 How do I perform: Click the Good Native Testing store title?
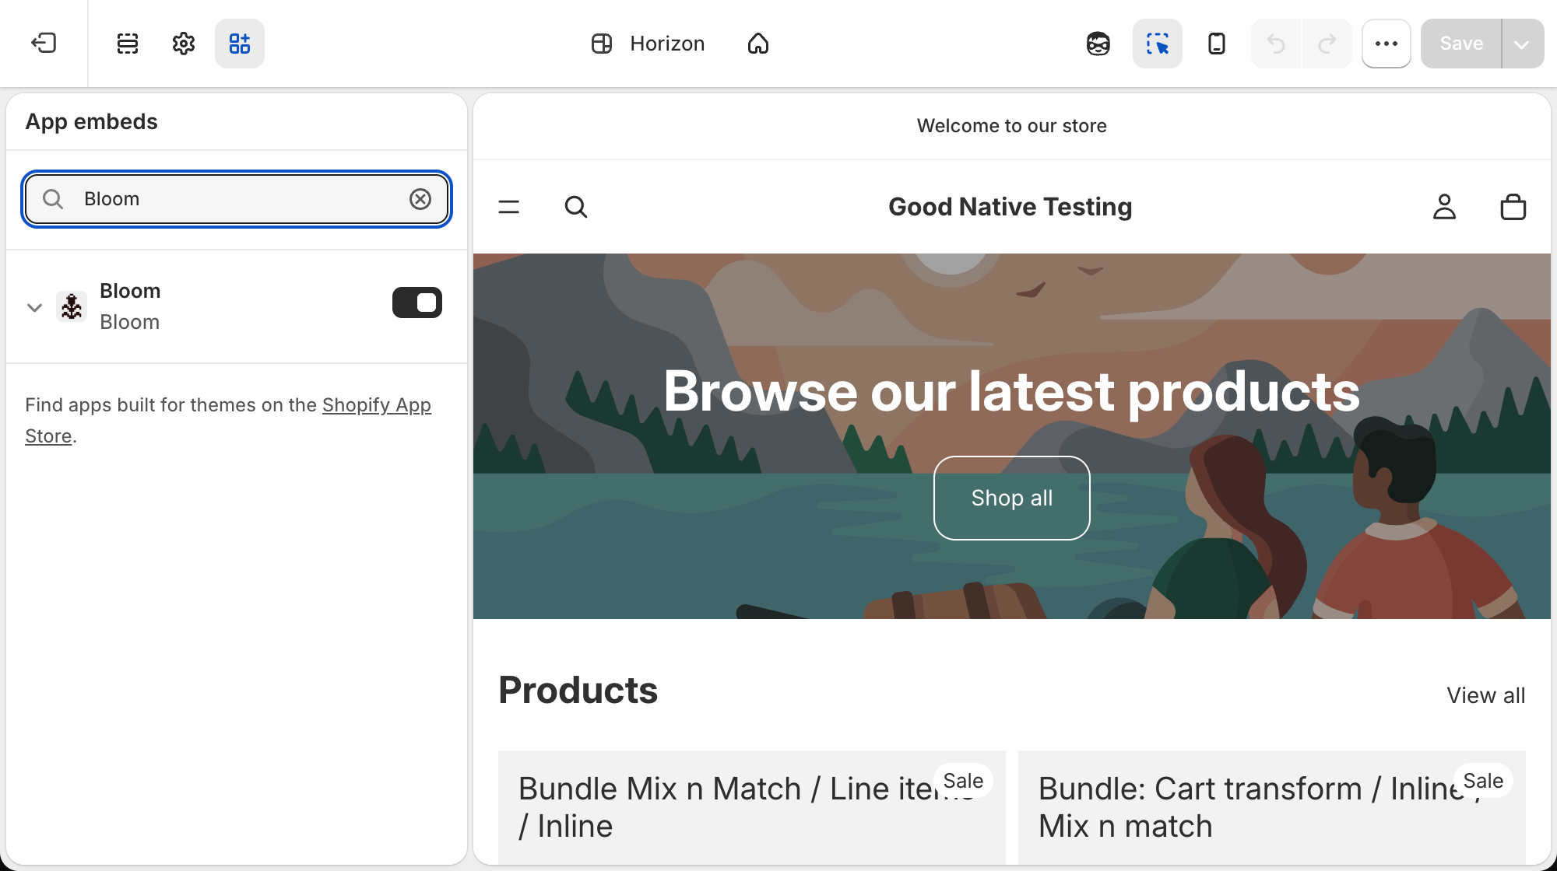1010,207
